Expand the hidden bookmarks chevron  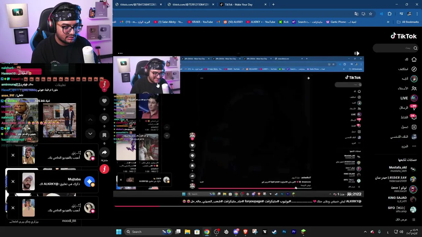click(388, 22)
